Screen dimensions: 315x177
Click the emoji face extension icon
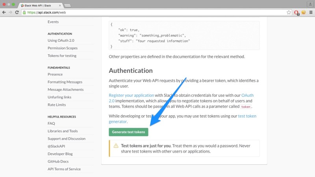[304, 13]
